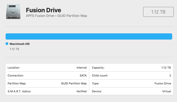This screenshot has width=177, height=102.
Task: Select the Internal location value
Action: point(81,68)
